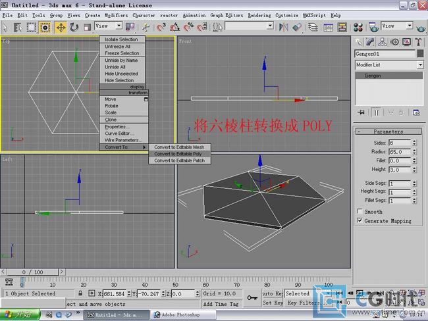428x321 pixels.
Task: Switch to the Modify command panel tab
Action: [371, 42]
